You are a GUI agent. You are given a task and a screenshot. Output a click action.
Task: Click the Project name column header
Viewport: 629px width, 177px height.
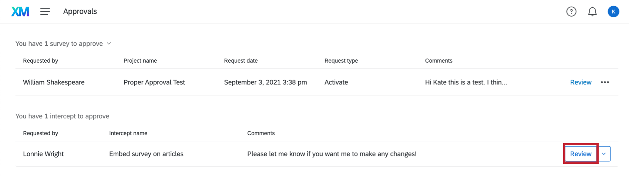140,60
